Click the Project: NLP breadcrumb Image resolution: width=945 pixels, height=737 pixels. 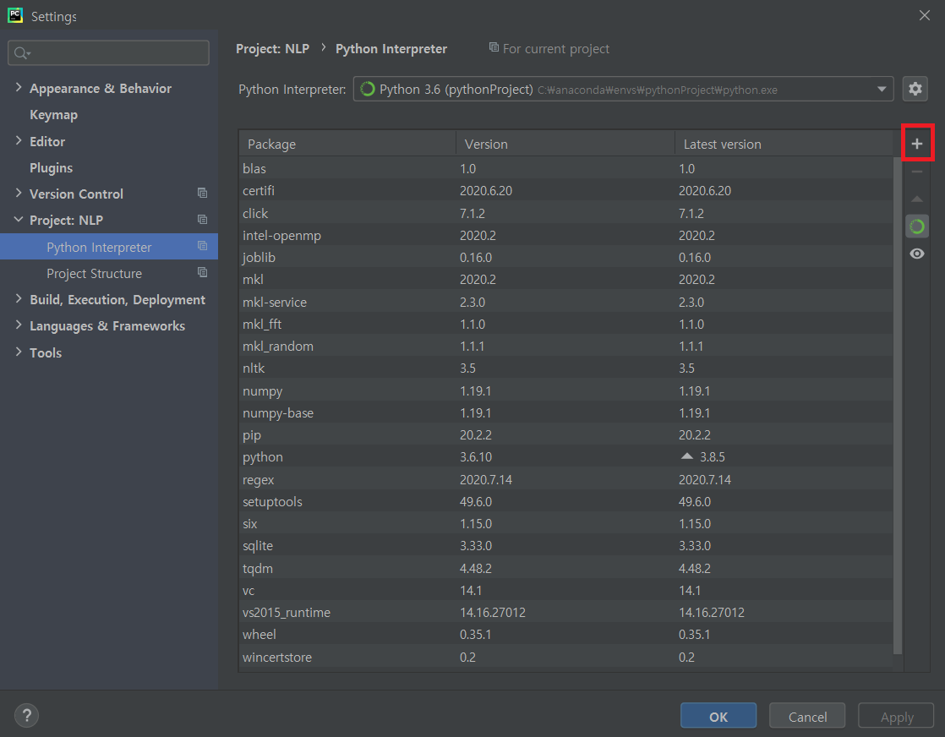(272, 49)
